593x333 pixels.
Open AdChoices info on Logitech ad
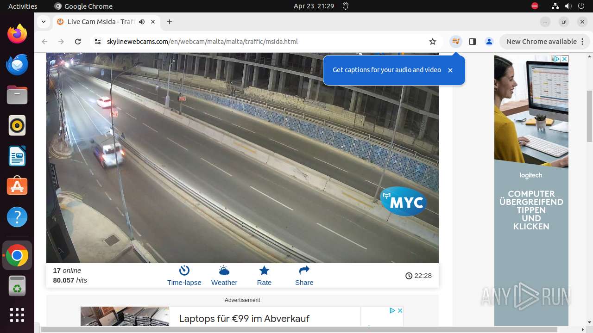pos(557,59)
